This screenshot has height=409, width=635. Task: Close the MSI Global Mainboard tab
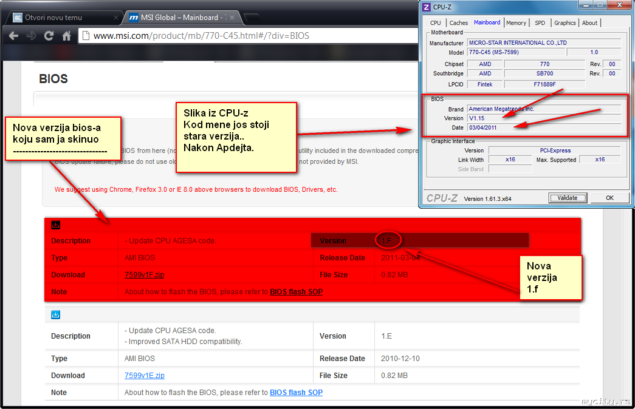tap(232, 18)
